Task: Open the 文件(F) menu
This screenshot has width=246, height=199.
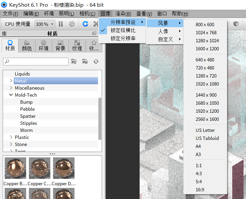Action: tap(10, 14)
